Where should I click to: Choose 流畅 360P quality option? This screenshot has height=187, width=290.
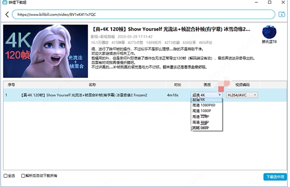[x=206, y=128]
